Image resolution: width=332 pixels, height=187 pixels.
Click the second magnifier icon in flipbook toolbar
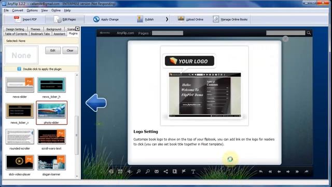tap(147, 171)
